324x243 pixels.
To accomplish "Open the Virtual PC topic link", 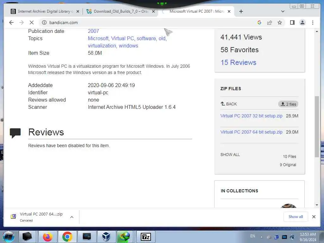I will [122, 38].
